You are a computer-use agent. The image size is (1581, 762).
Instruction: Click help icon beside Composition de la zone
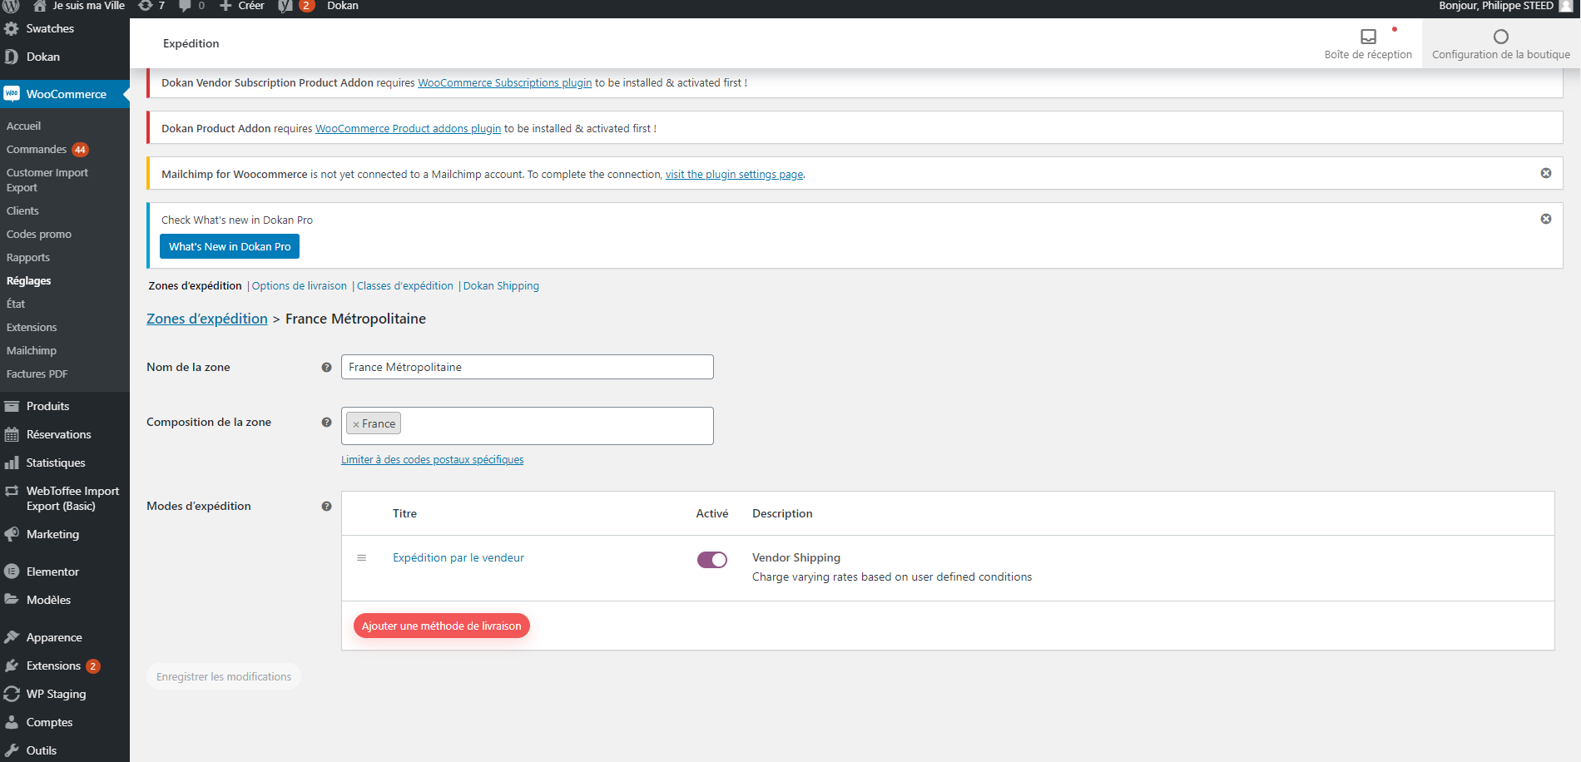[x=326, y=423]
